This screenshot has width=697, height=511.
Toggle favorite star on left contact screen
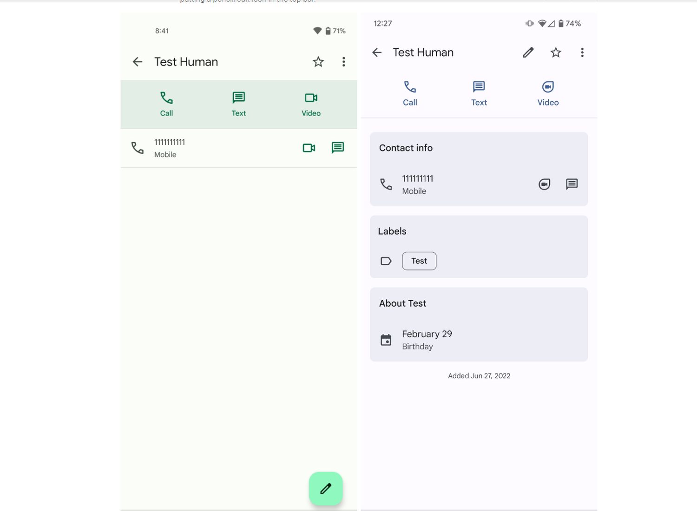(318, 62)
